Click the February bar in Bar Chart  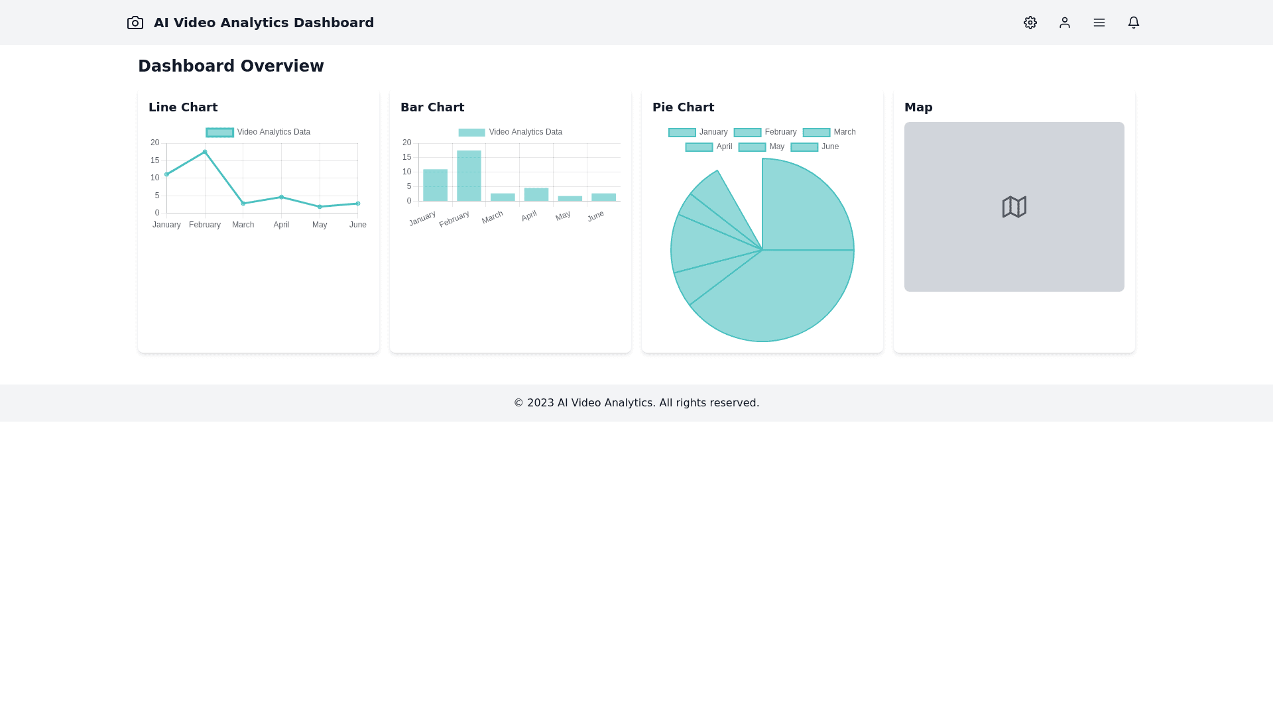(x=469, y=176)
